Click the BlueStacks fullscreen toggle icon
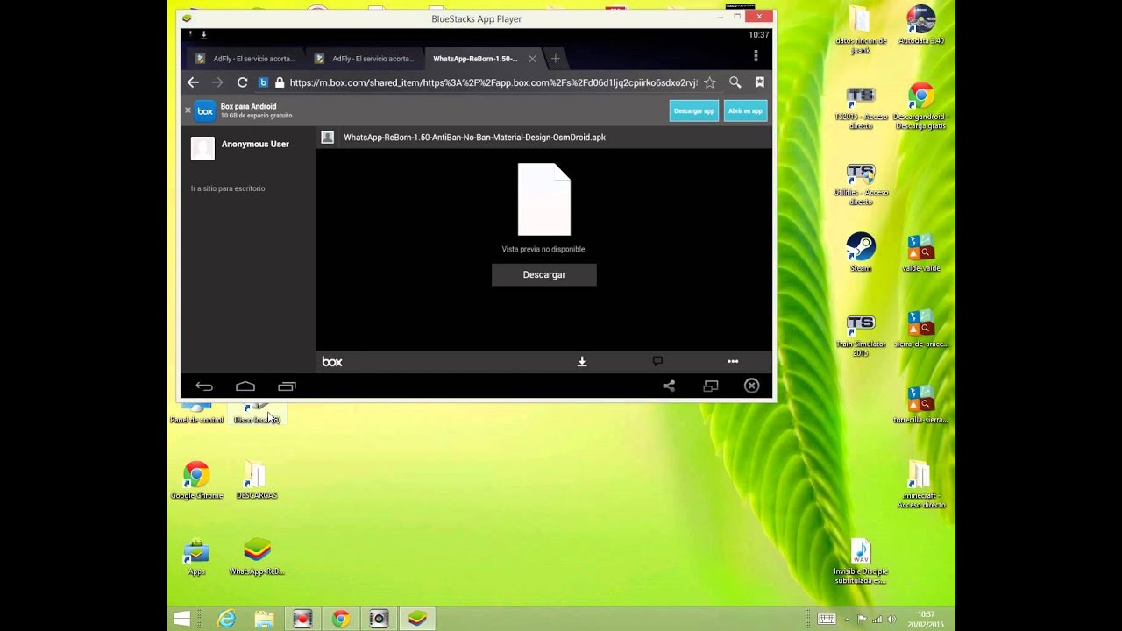 point(711,386)
